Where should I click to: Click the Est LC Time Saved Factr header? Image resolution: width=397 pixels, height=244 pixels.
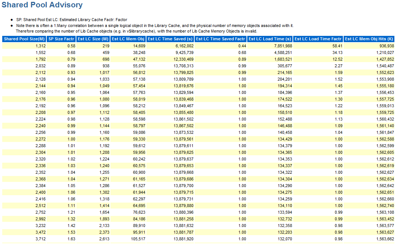coord(221,39)
